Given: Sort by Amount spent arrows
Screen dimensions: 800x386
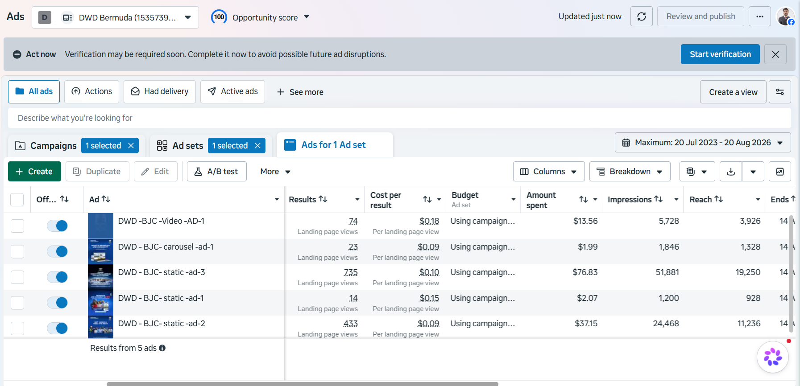Looking at the screenshot, I should [584, 200].
